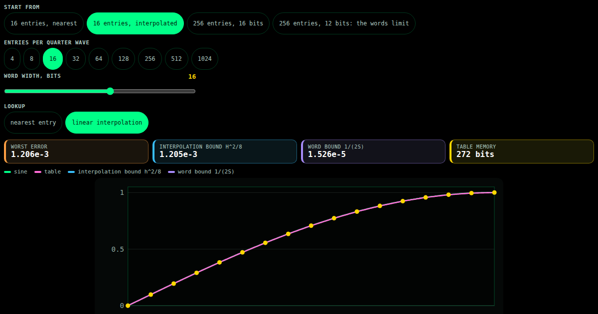This screenshot has width=598, height=314.
Task: Switch lookup to nearest entry
Action: pos(33,123)
